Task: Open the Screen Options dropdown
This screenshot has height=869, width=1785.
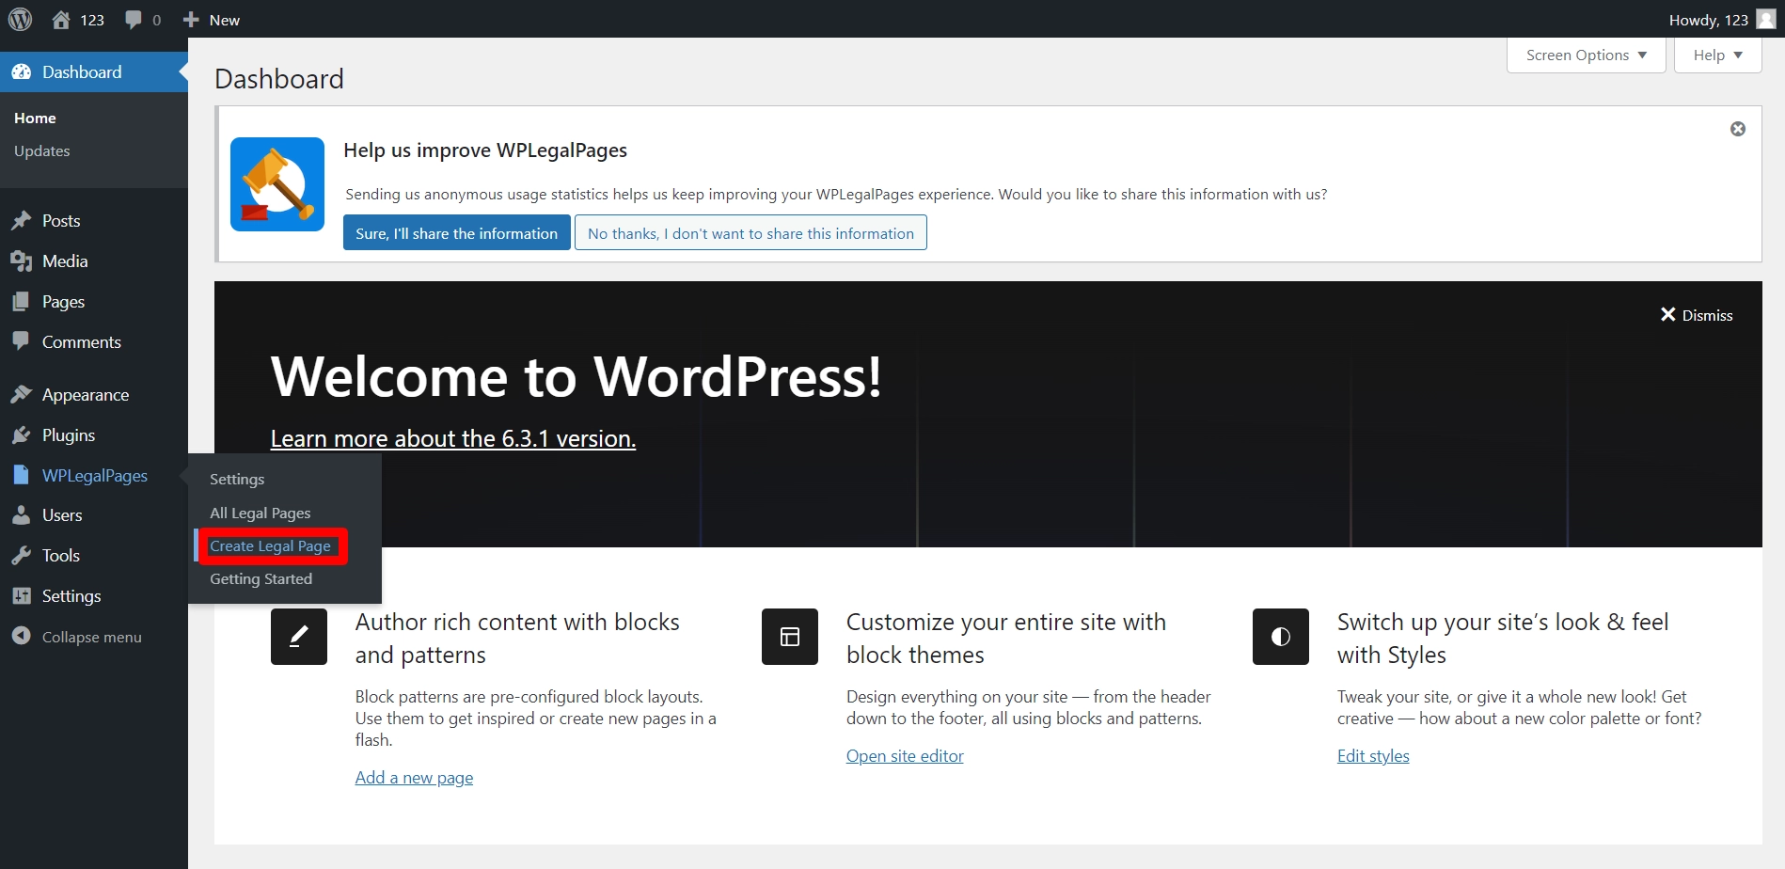Action: pos(1585,55)
